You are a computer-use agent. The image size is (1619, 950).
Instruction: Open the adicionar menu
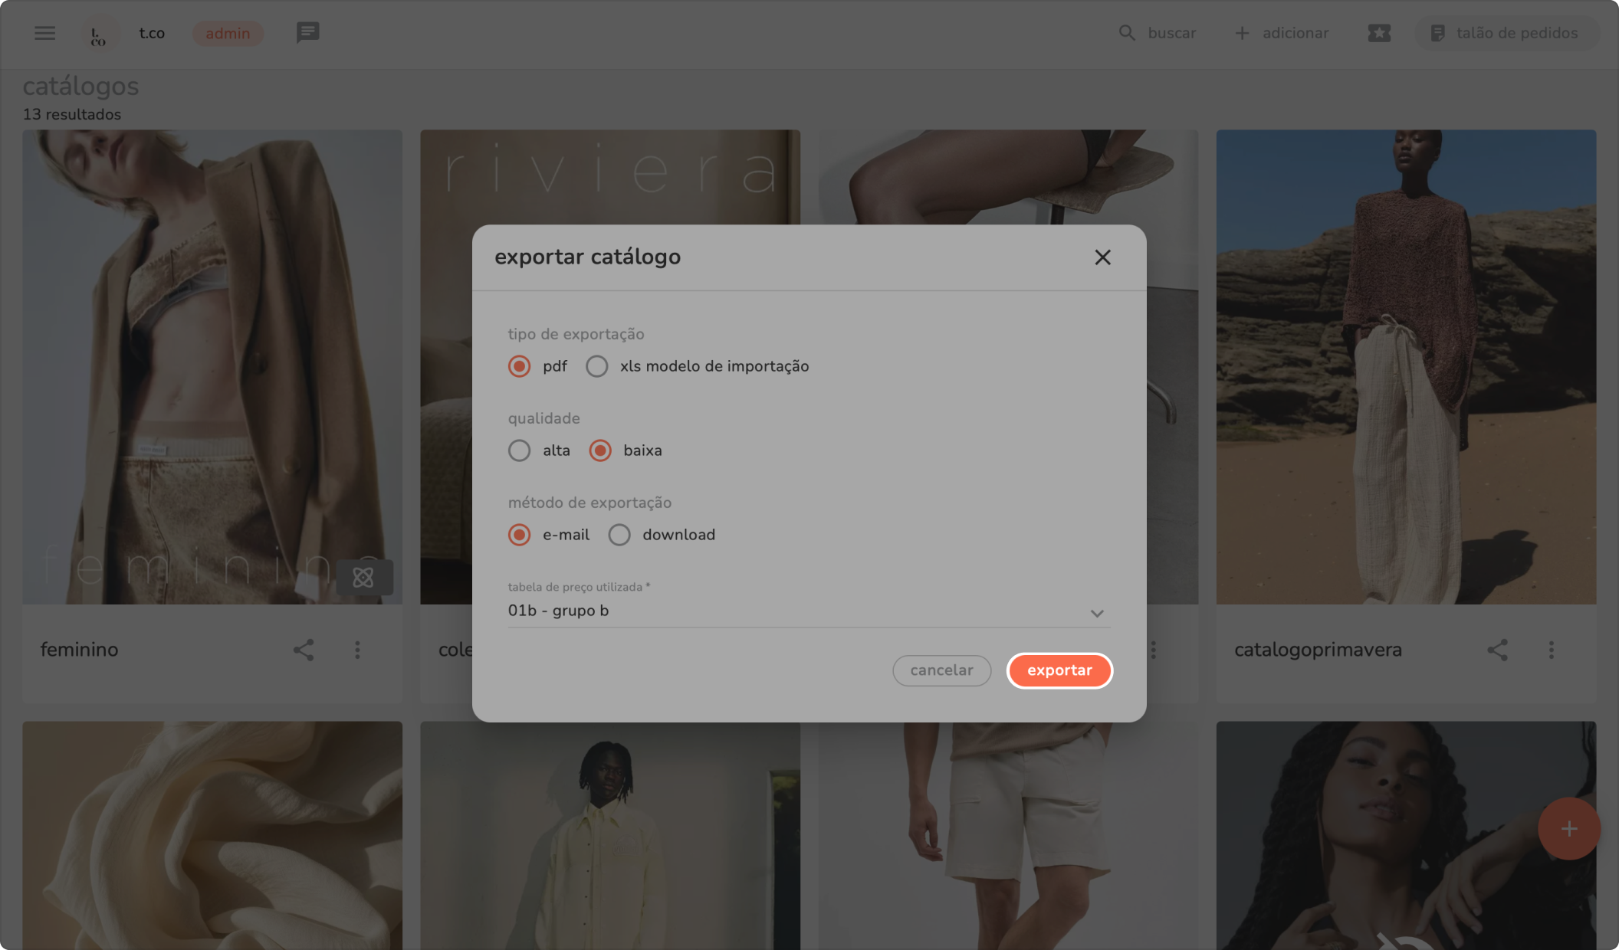(1282, 33)
